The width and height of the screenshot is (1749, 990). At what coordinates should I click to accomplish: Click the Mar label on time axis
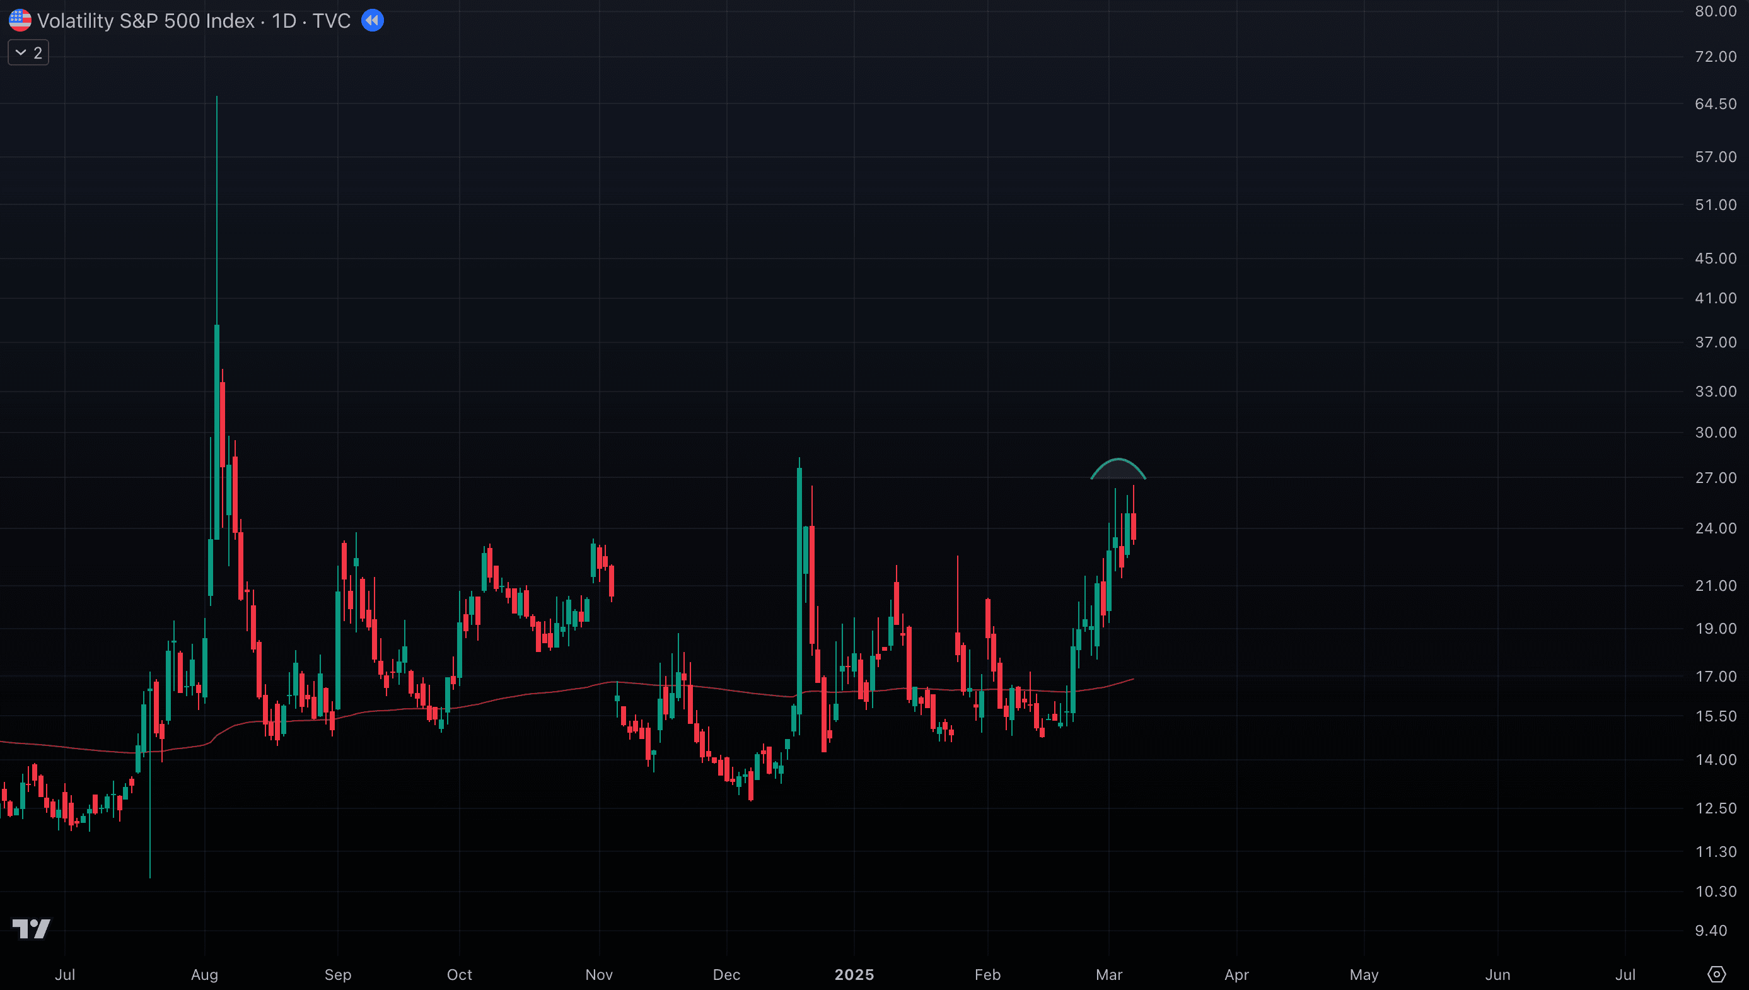[1108, 974]
